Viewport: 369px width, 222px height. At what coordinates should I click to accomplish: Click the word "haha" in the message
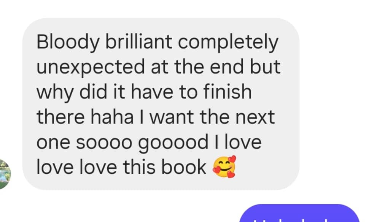[x=112, y=117]
